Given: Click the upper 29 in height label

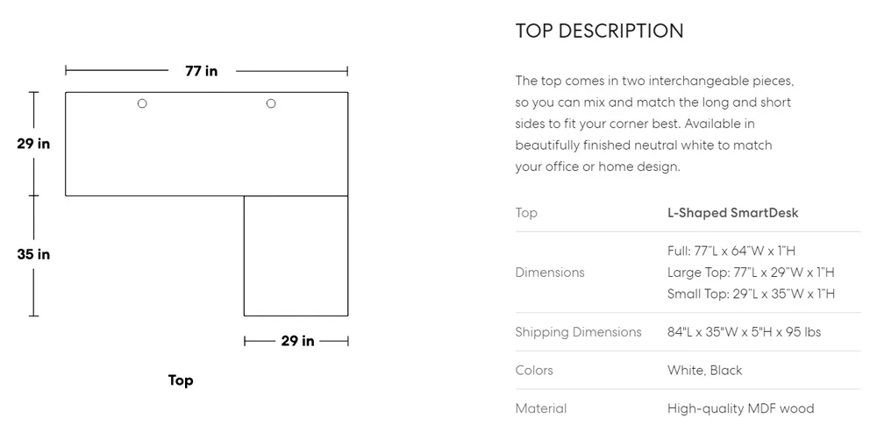Looking at the screenshot, I should tap(33, 144).
